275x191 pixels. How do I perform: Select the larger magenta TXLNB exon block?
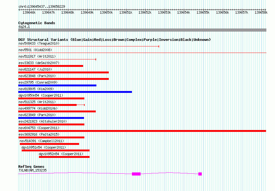tap(136, 174)
